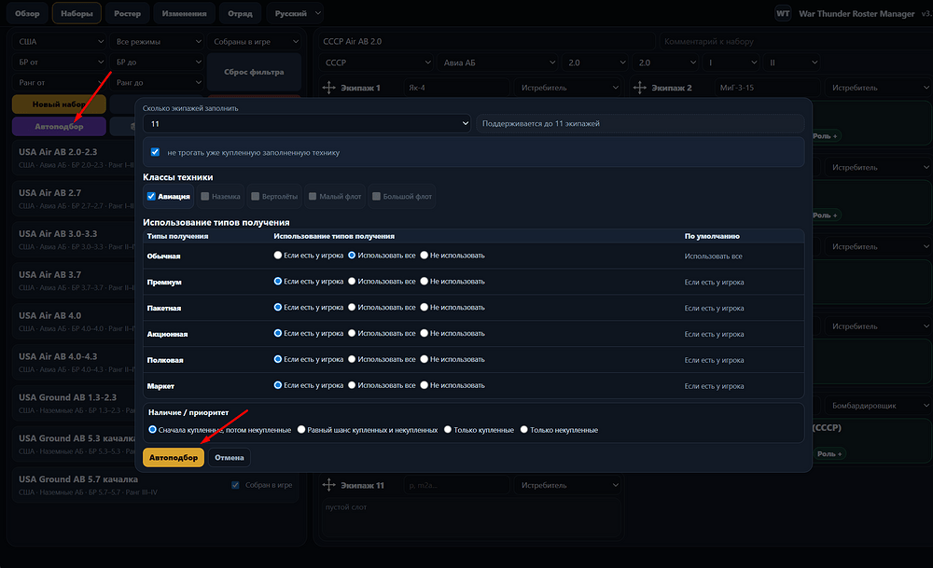Select 'Не использовать' for Полковая
933x568 pixels.
[425, 359]
